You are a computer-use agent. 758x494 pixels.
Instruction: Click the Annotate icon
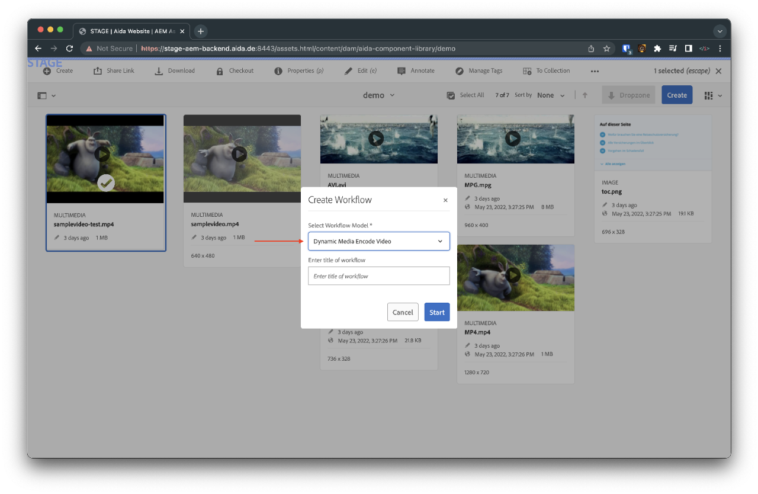click(x=416, y=70)
